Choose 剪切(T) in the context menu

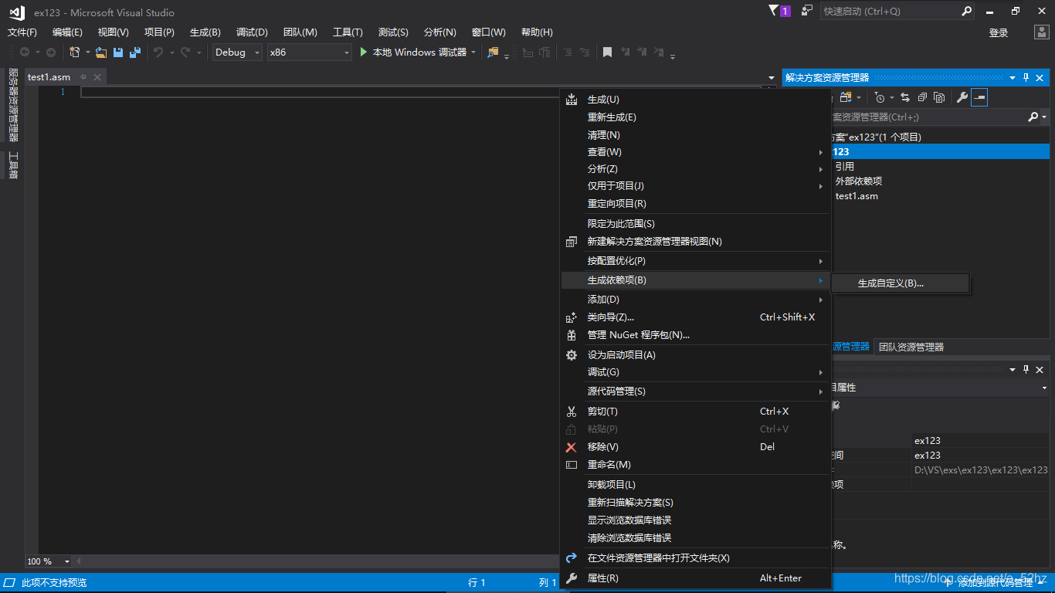coord(695,412)
